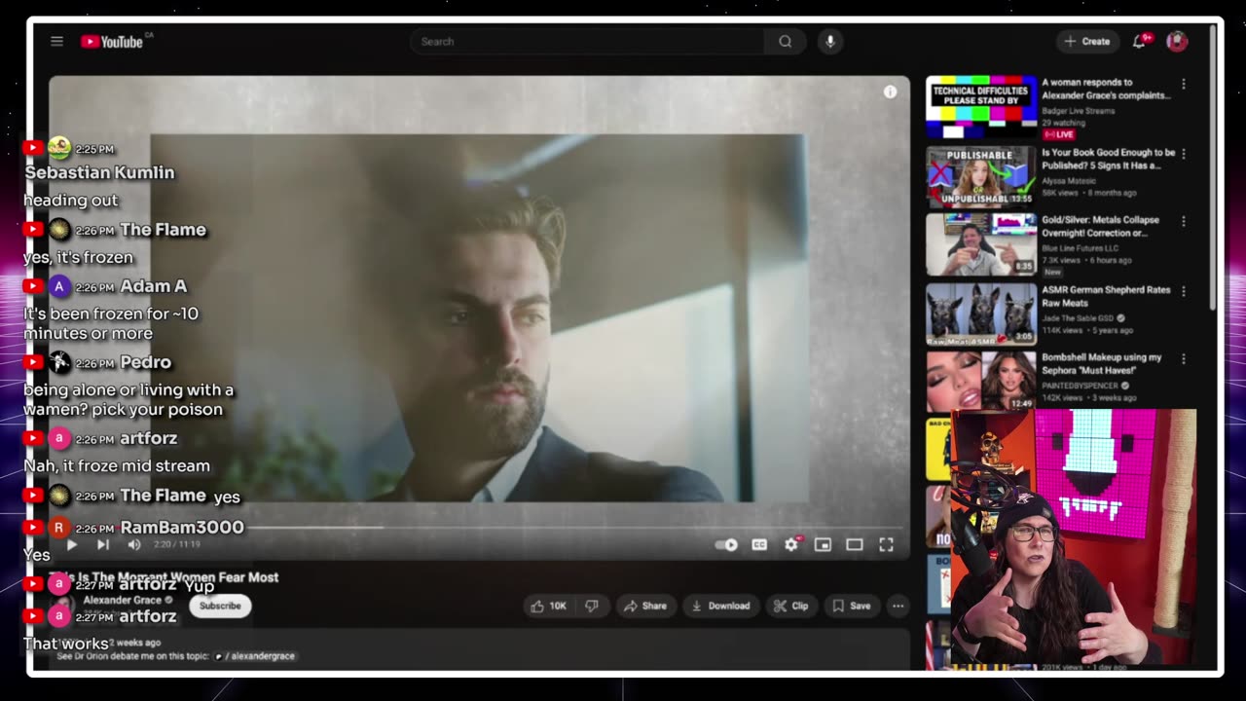This screenshot has height=701, width=1246.
Task: Open options for Gold/Silver video
Action: pos(1184,221)
